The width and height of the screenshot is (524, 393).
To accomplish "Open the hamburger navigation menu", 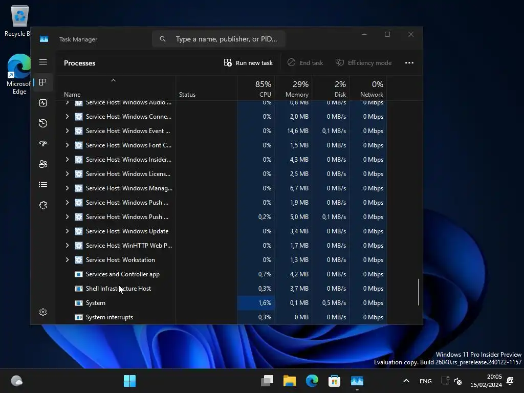I will [43, 62].
